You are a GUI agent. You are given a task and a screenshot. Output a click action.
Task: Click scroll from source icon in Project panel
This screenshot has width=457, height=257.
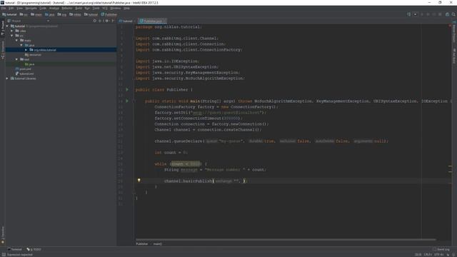95,21
